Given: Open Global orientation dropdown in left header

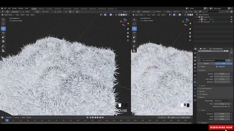Looking at the screenshot, I should point(59,12).
